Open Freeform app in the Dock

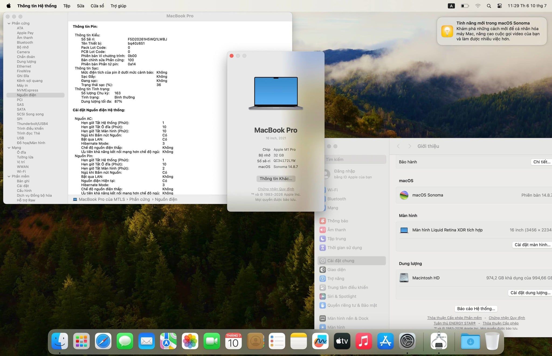(320, 341)
